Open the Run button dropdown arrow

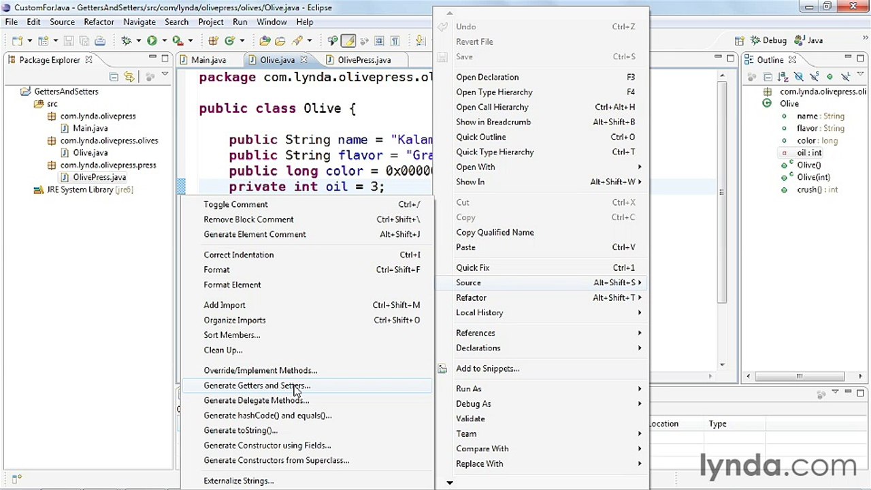(x=163, y=41)
